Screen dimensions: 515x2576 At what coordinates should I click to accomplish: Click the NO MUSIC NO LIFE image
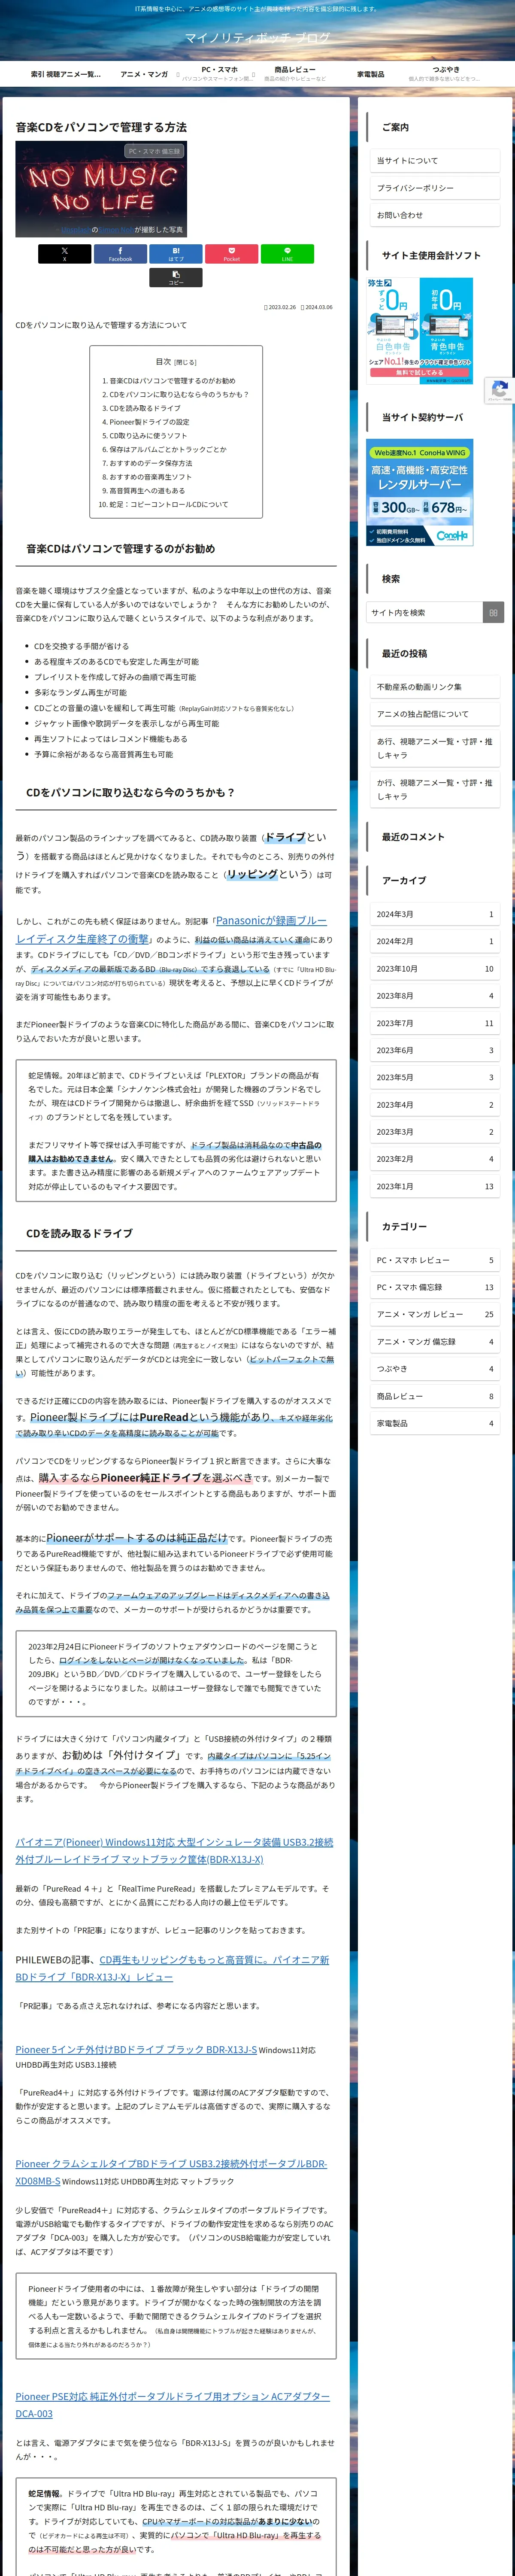click(101, 189)
